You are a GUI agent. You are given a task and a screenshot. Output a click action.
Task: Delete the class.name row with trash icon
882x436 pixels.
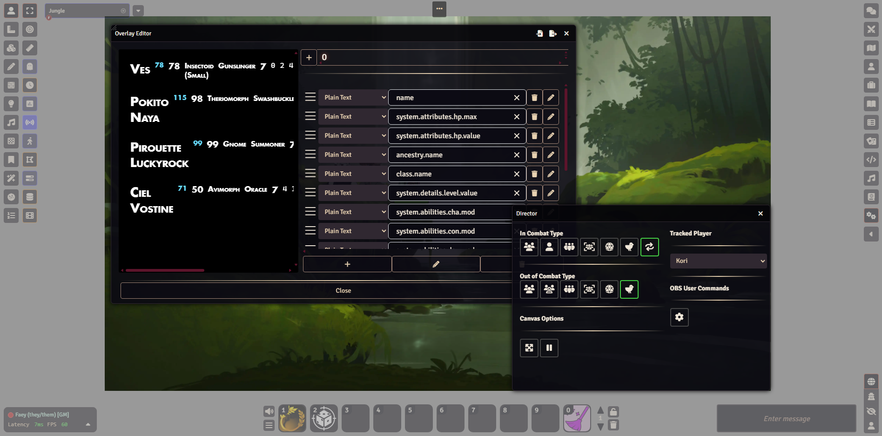tap(534, 174)
